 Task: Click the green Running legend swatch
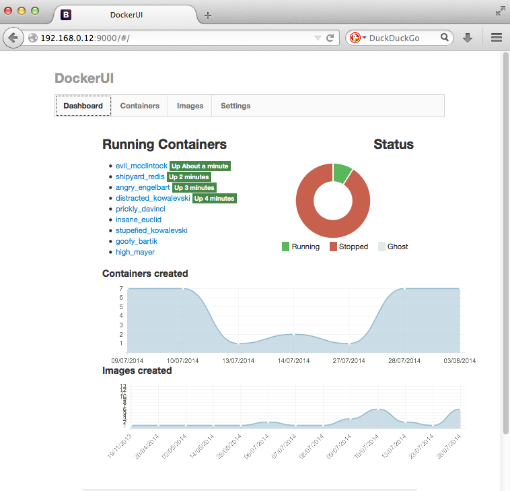(285, 247)
